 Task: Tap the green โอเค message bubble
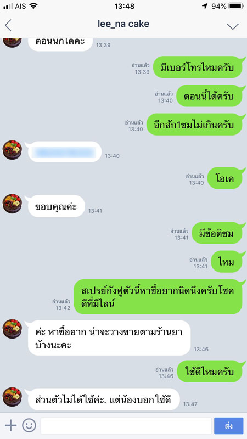click(225, 178)
